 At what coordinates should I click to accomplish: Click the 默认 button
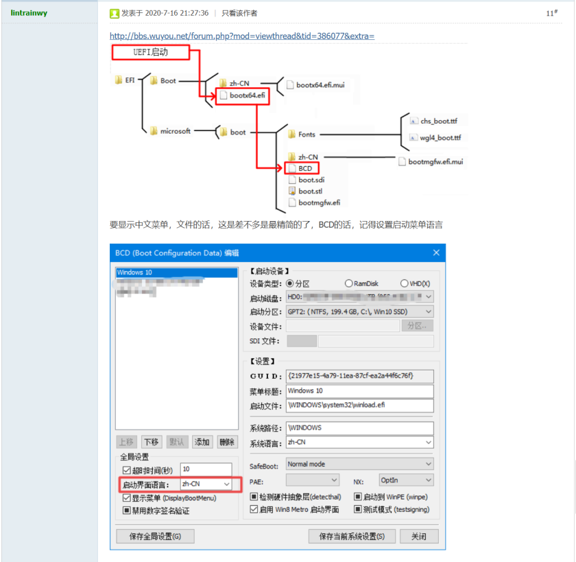tap(177, 442)
